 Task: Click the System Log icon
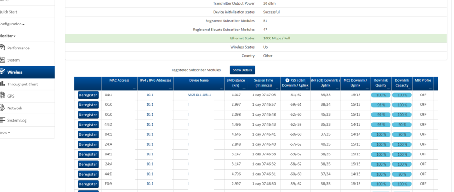pyautogui.click(x=2, y=120)
